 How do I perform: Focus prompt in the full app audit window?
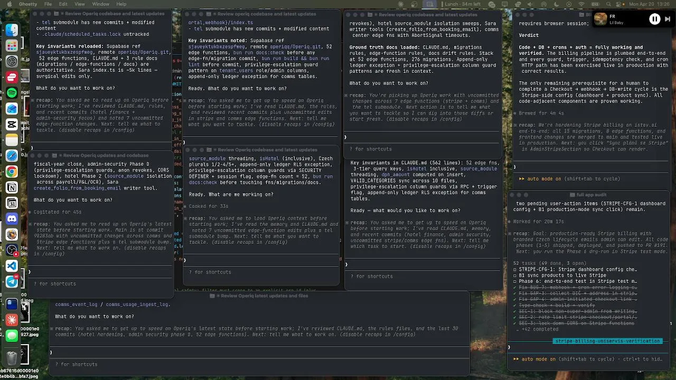pos(589,347)
